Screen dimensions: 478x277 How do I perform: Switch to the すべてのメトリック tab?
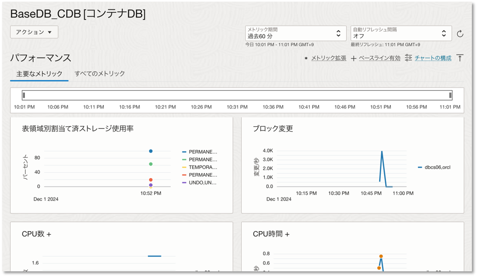100,73
